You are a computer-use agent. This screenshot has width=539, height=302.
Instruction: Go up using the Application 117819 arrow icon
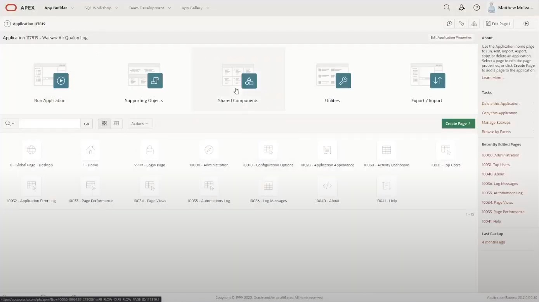point(7,24)
